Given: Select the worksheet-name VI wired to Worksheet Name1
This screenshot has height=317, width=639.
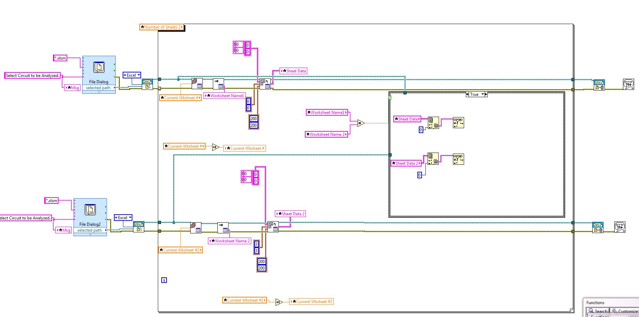Looking at the screenshot, I should coord(218,84).
